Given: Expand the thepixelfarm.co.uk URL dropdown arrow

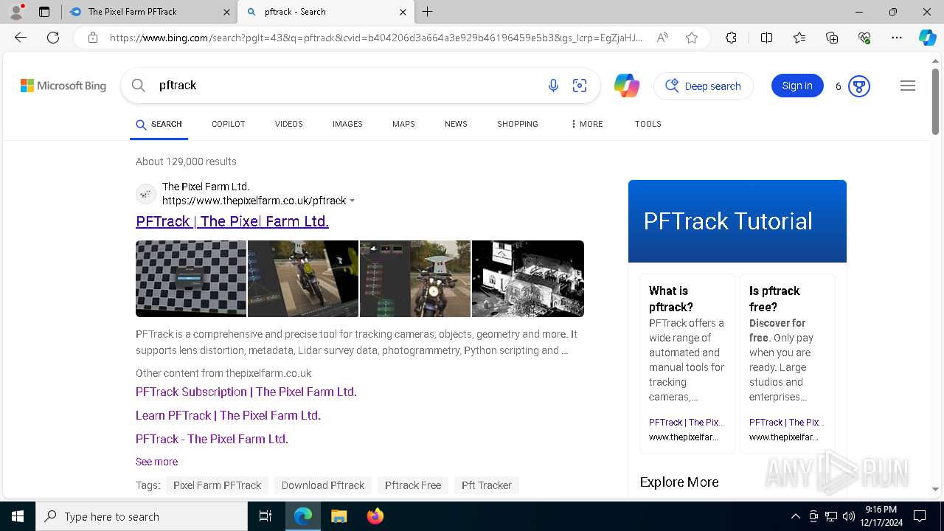Looking at the screenshot, I should pos(352,201).
